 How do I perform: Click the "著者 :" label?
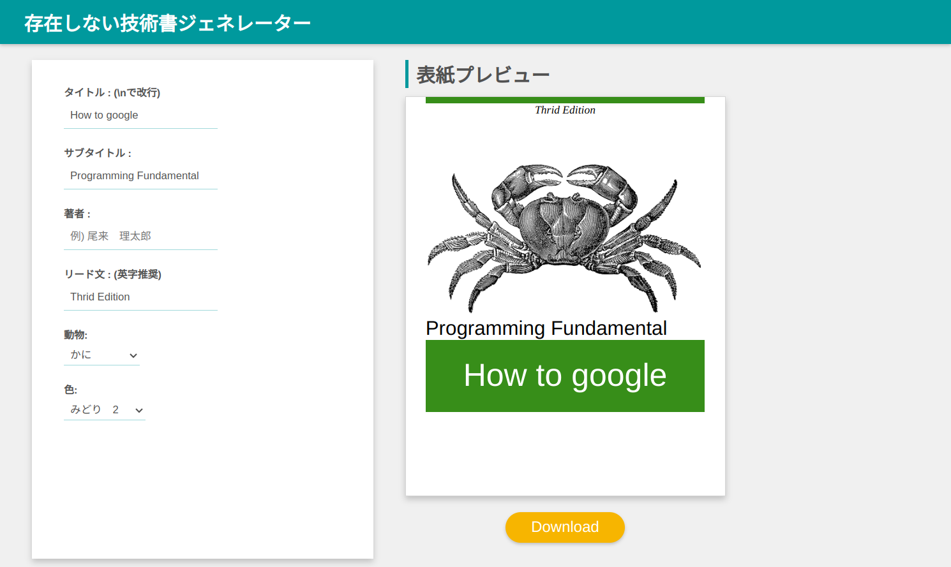pos(77,214)
